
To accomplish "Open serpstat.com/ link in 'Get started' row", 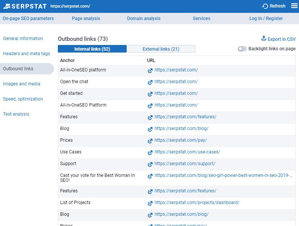I will [x=176, y=93].
